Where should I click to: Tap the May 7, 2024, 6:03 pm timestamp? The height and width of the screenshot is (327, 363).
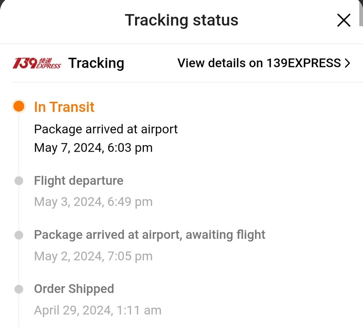coord(93,147)
